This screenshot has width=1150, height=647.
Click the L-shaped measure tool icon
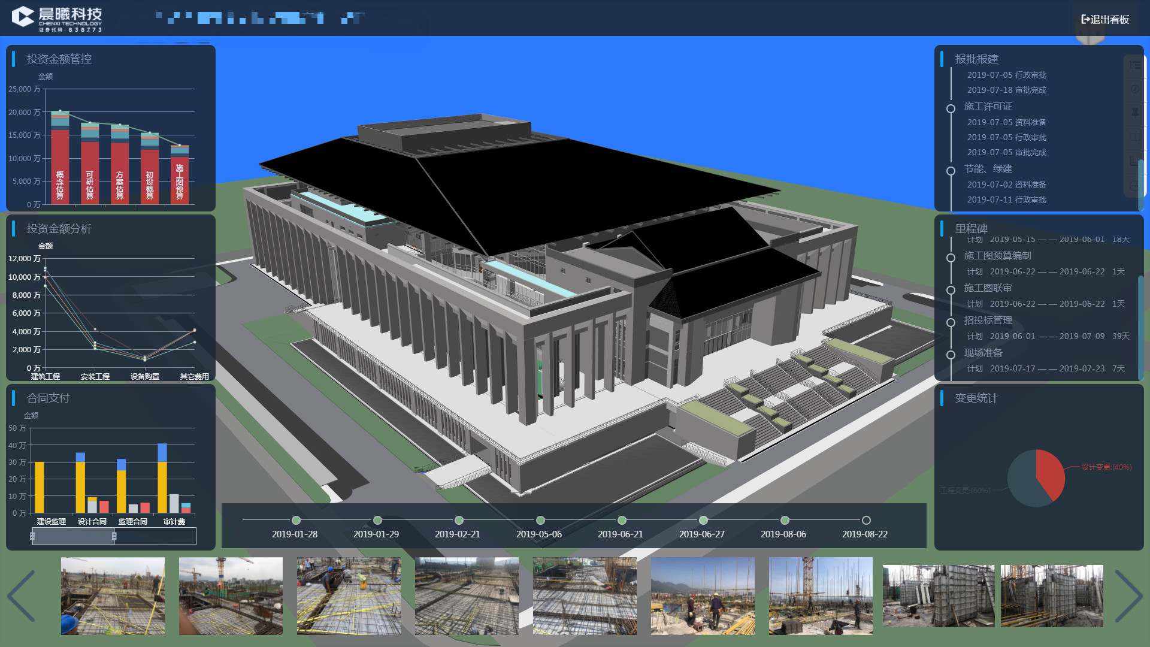(x=1133, y=161)
